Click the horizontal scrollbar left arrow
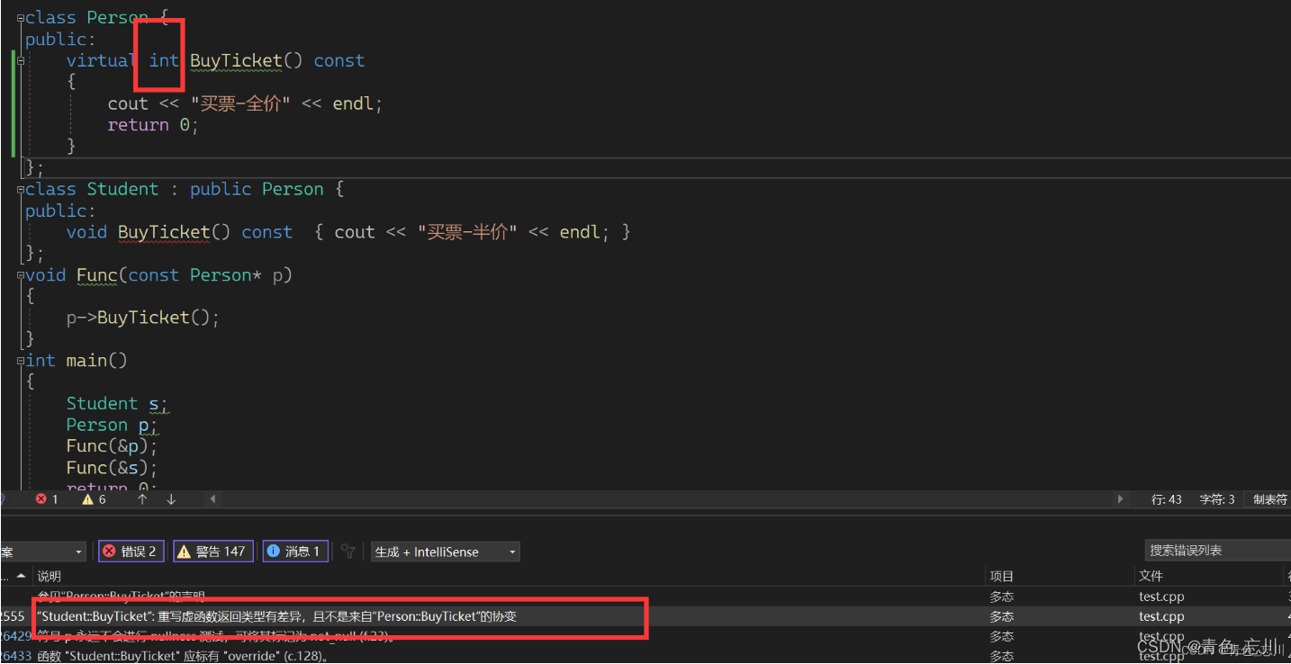Image resolution: width=1291 pixels, height=664 pixels. pyautogui.click(x=212, y=498)
